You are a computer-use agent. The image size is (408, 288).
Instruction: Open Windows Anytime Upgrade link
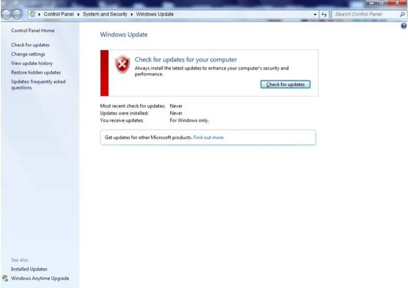tap(40, 278)
